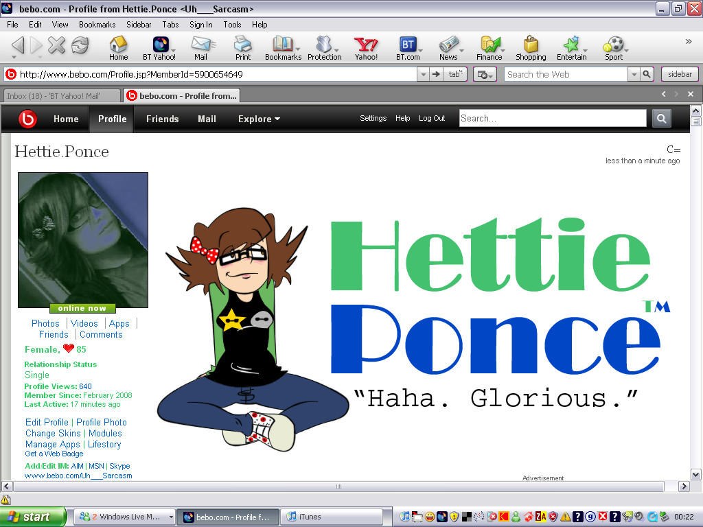The width and height of the screenshot is (703, 527).
Task: Click the Bebo logo in the navigation bar
Action: (x=27, y=119)
